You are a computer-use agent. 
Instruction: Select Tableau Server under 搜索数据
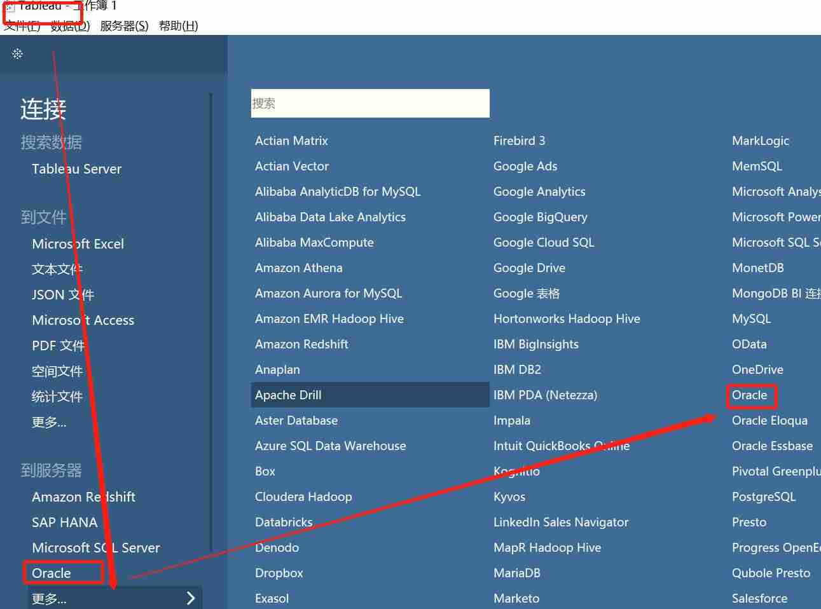(x=76, y=169)
